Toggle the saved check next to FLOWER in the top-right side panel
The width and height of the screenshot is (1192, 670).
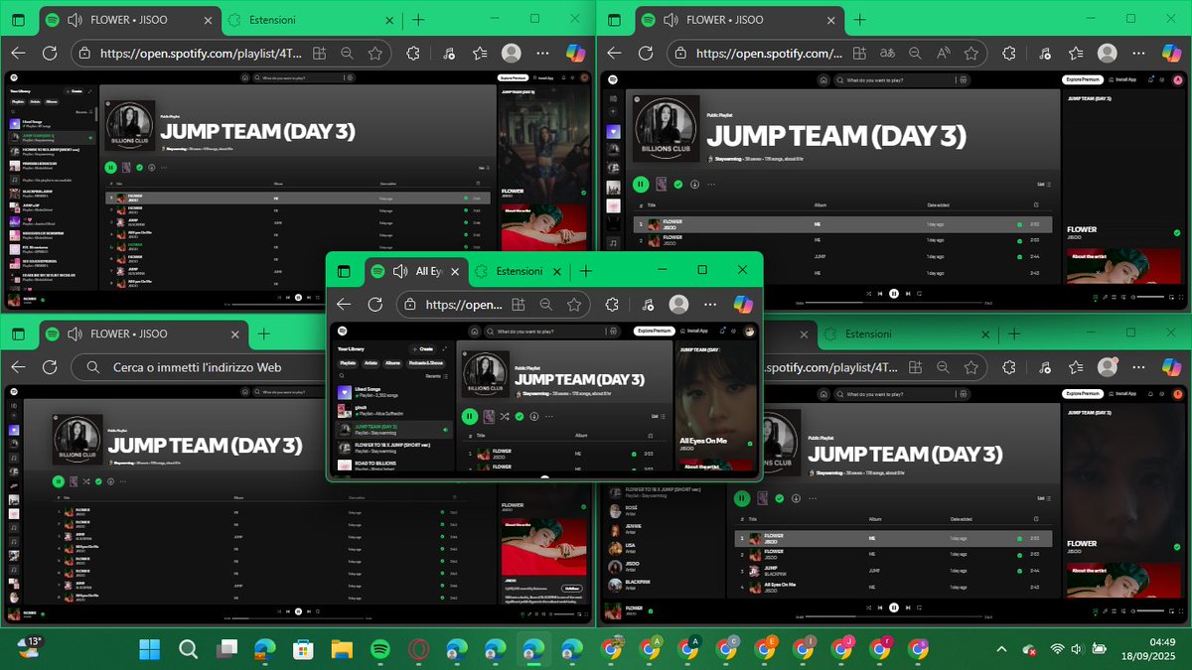(1177, 232)
